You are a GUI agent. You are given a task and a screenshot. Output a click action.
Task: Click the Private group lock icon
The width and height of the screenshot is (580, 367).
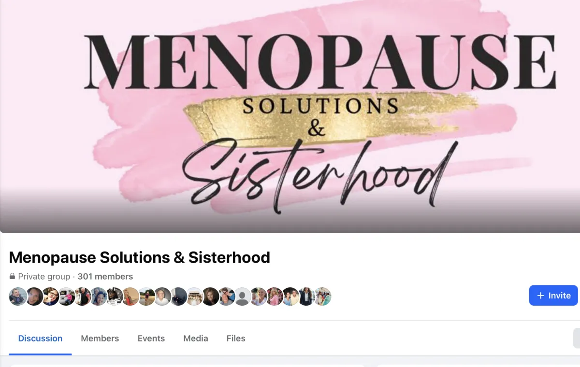(13, 277)
